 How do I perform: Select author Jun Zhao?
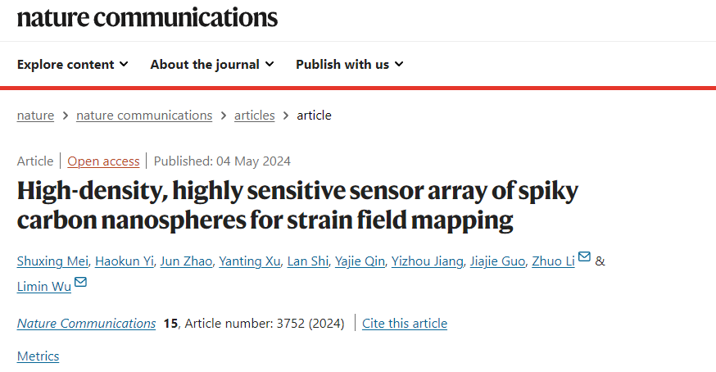coord(186,261)
